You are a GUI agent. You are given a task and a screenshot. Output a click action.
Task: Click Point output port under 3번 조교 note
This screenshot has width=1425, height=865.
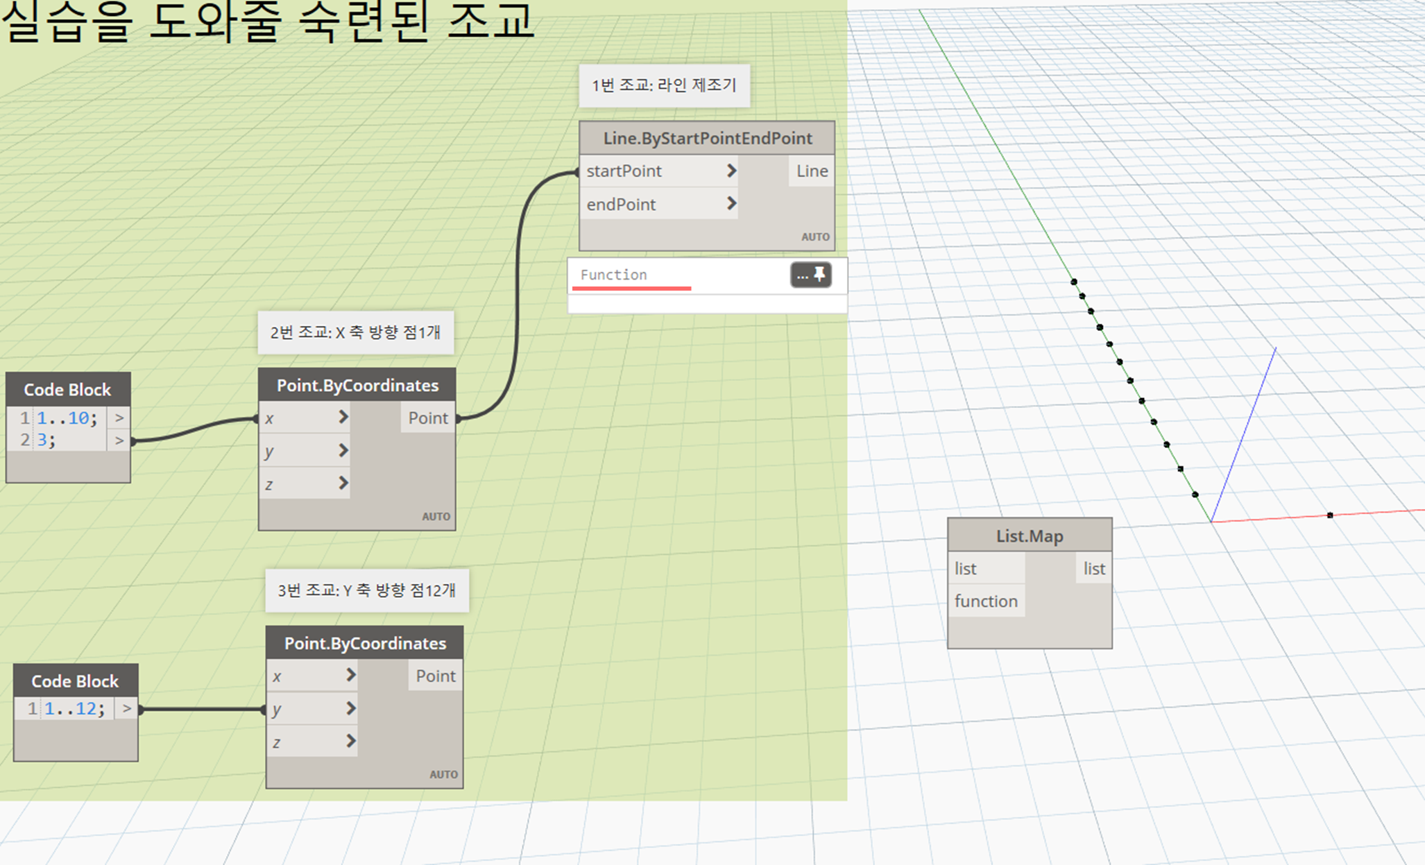436,676
